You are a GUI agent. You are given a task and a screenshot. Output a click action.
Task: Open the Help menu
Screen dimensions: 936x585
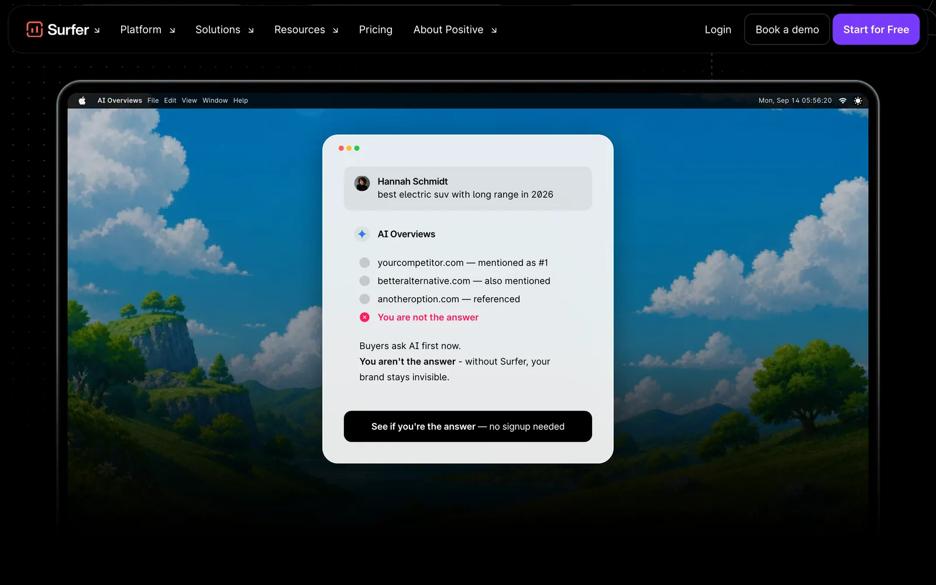pos(240,101)
